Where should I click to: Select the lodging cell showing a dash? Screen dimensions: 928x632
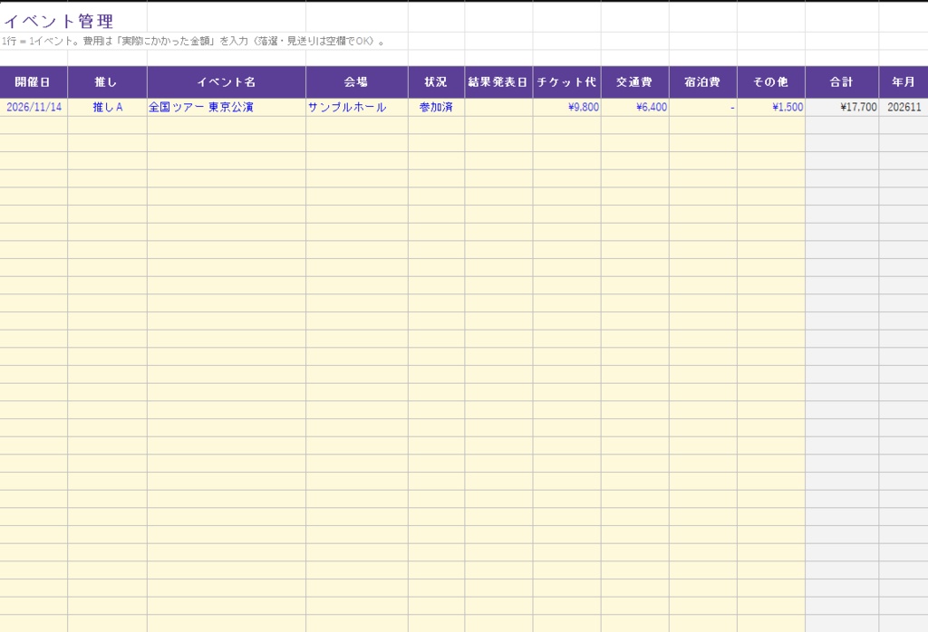703,107
